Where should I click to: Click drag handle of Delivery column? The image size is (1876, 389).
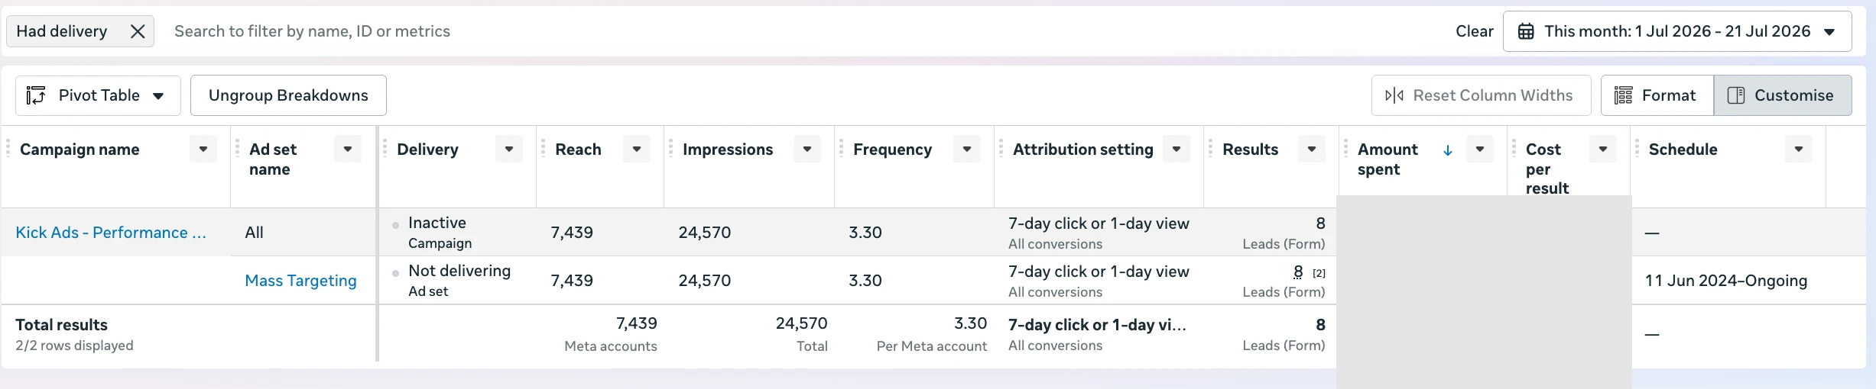385,149
